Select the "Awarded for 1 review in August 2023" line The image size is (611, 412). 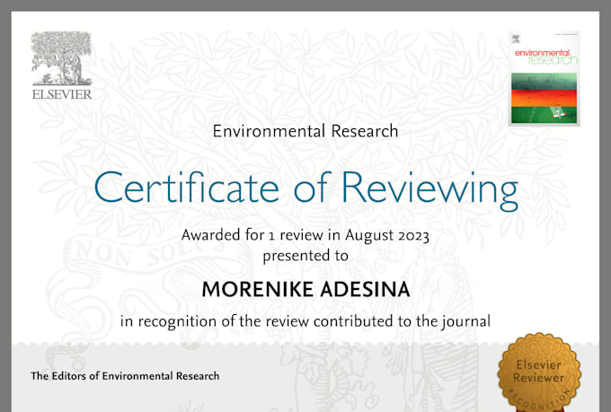(x=305, y=235)
